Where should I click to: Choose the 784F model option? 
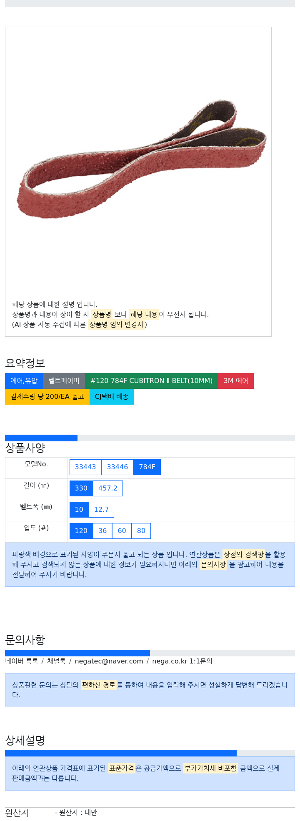tap(147, 467)
